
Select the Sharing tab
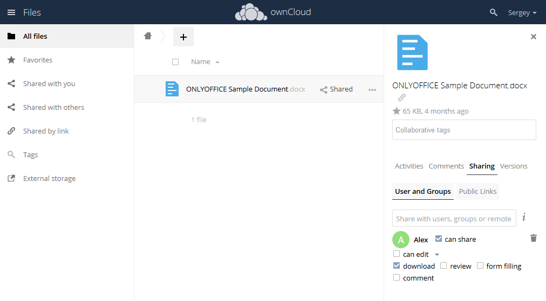point(482,166)
